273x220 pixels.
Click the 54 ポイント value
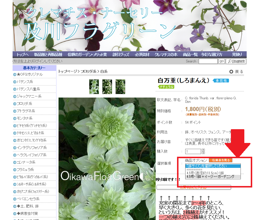point(193,122)
